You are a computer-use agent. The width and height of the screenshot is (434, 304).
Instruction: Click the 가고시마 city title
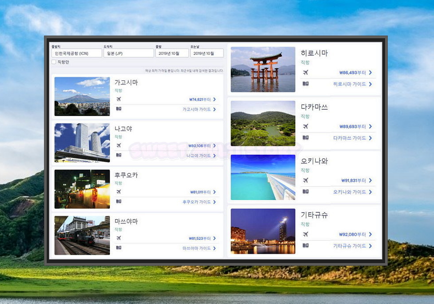point(126,82)
